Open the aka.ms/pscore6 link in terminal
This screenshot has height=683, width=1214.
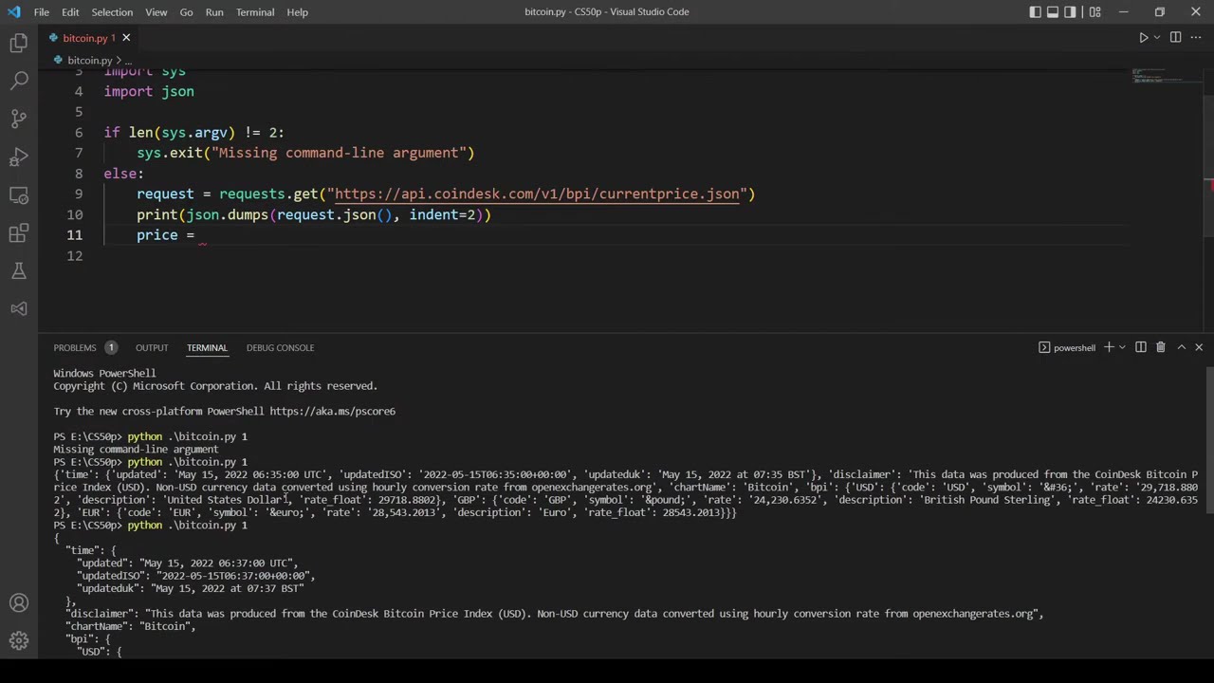click(x=332, y=412)
